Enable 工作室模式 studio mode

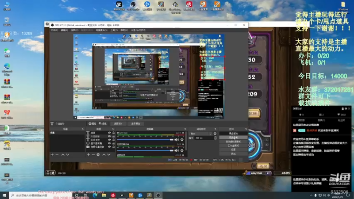click(x=233, y=145)
